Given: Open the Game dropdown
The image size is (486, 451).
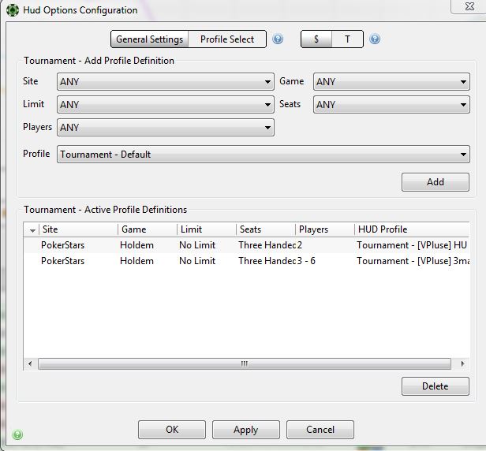Looking at the screenshot, I should pyautogui.click(x=391, y=82).
